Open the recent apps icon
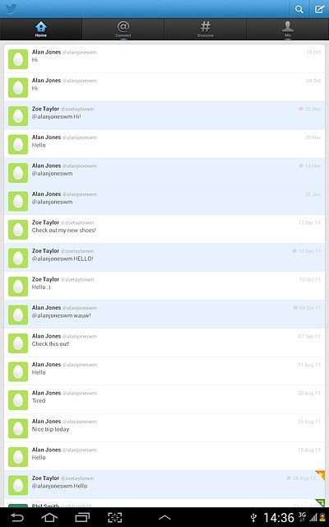The width and height of the screenshot is (329, 527). click(82, 517)
